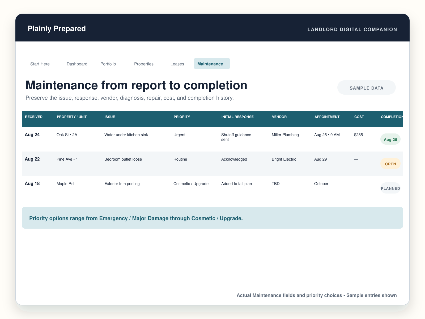Viewport: 425px width, 319px height.
Task: Click the priority options note banner
Action: [x=212, y=218]
